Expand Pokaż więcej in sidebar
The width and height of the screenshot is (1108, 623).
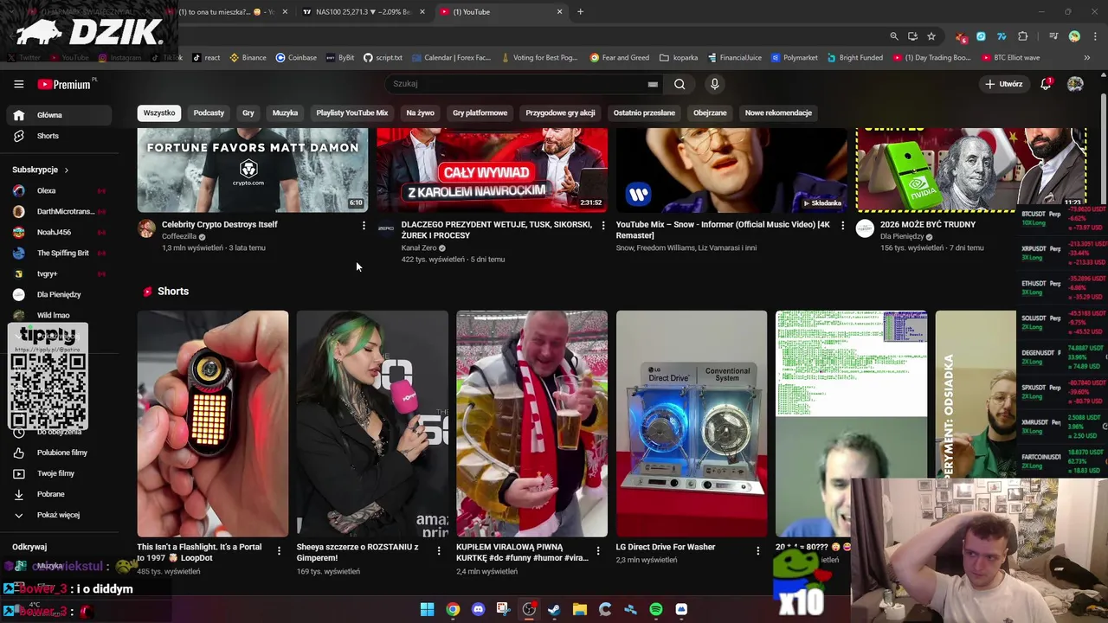60,515
